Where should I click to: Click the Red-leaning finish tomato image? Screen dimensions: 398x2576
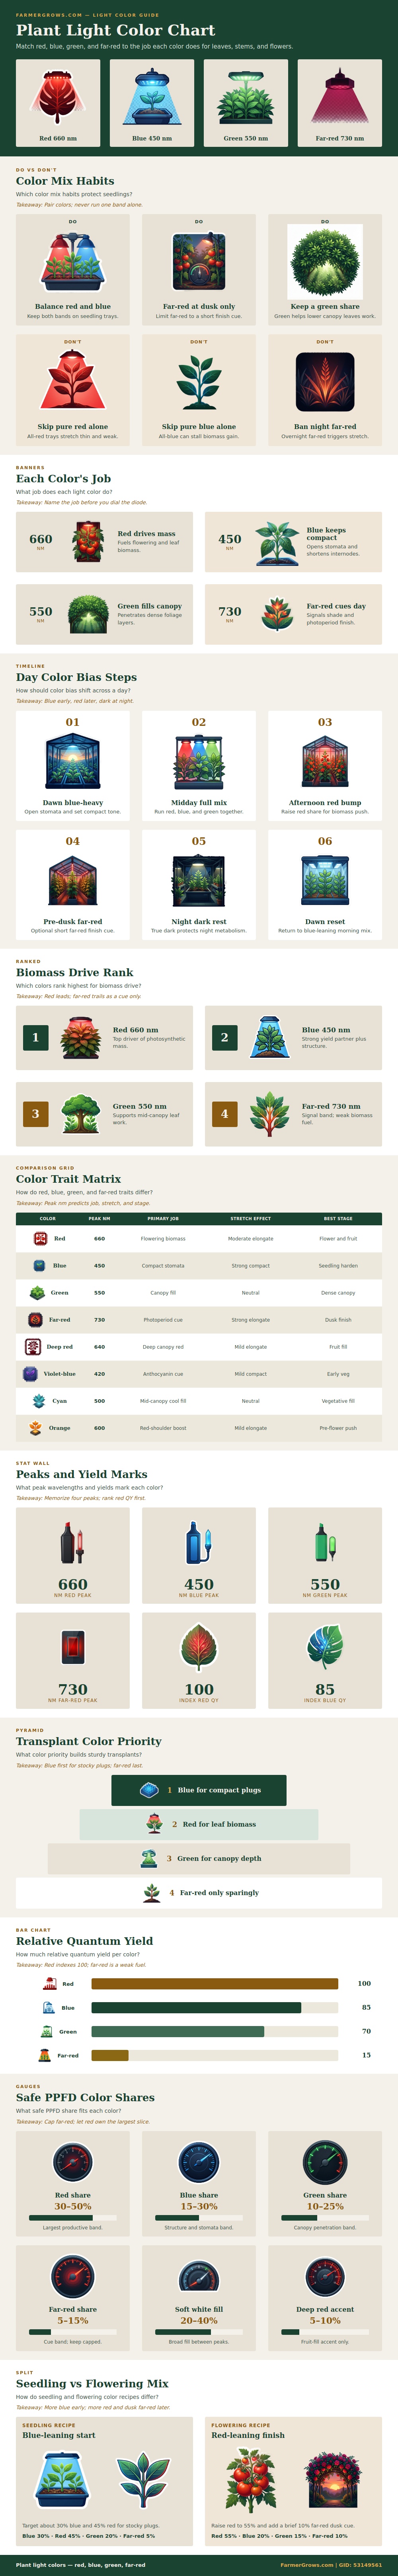coord(251,2480)
